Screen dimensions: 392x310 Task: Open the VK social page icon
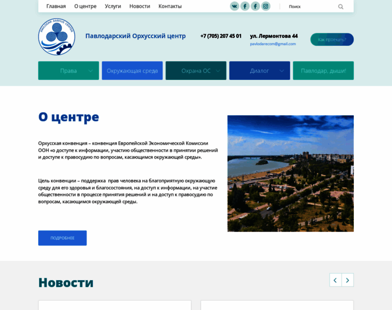(234, 6)
